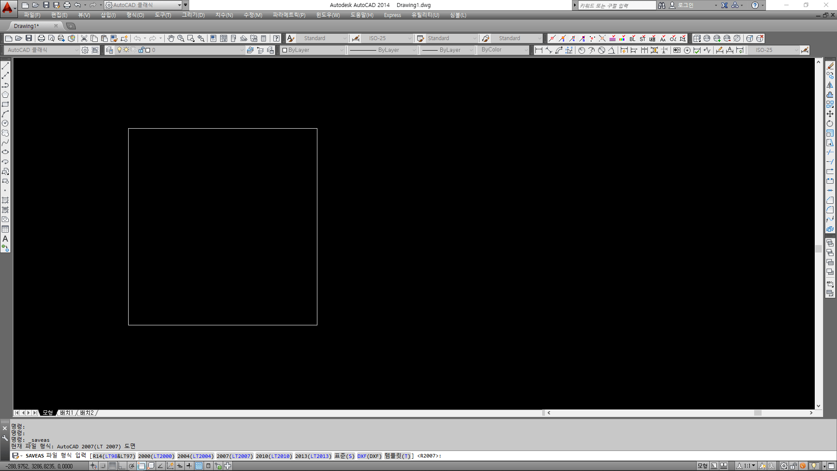Viewport: 837px width, 471px height.
Task: Select the Line tool in draw toolbar
Action: click(5, 66)
